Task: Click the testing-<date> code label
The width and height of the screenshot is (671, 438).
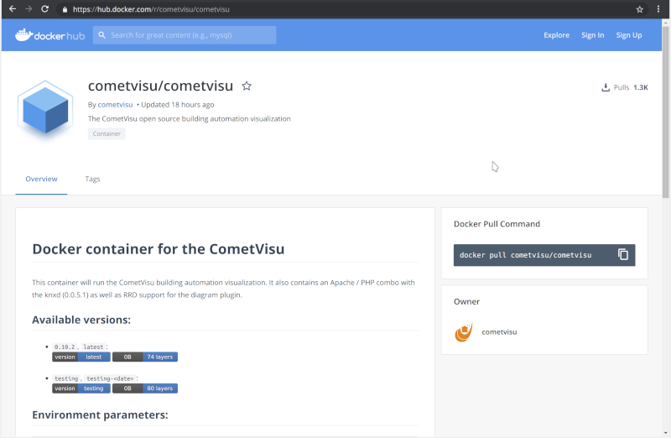Action: (110, 378)
